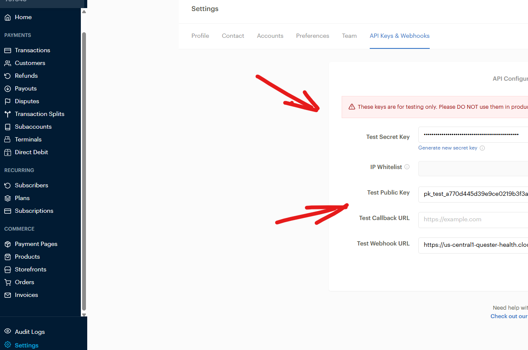Screen dimensions: 528x350
Task: Focus the IP Whitelist input box
Action: (473, 169)
